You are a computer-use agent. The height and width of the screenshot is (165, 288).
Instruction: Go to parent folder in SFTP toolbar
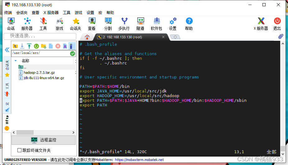[x=15, y=46]
